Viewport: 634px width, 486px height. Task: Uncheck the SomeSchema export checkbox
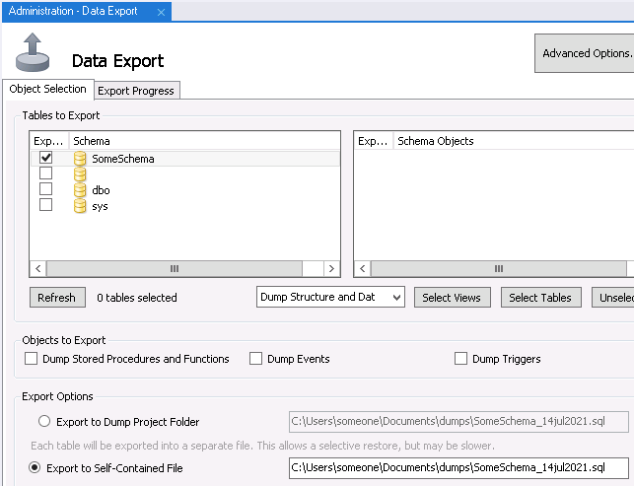click(45, 157)
